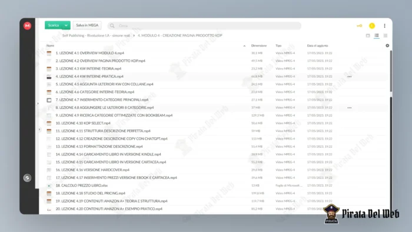This screenshot has height=232, width=412.
Task: Expand the Scarica dropdown arrow
Action: (x=66, y=25)
